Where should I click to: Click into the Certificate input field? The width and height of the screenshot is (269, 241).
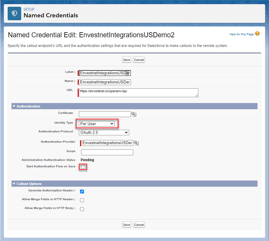(105, 114)
